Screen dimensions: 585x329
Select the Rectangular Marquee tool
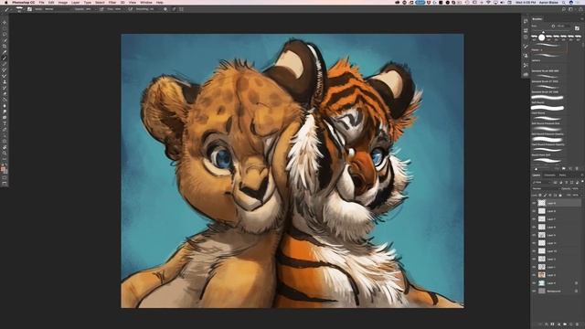5,28
